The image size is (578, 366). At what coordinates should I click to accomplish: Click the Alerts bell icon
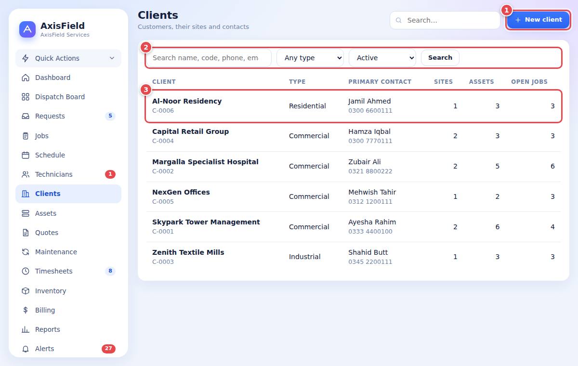(x=26, y=349)
